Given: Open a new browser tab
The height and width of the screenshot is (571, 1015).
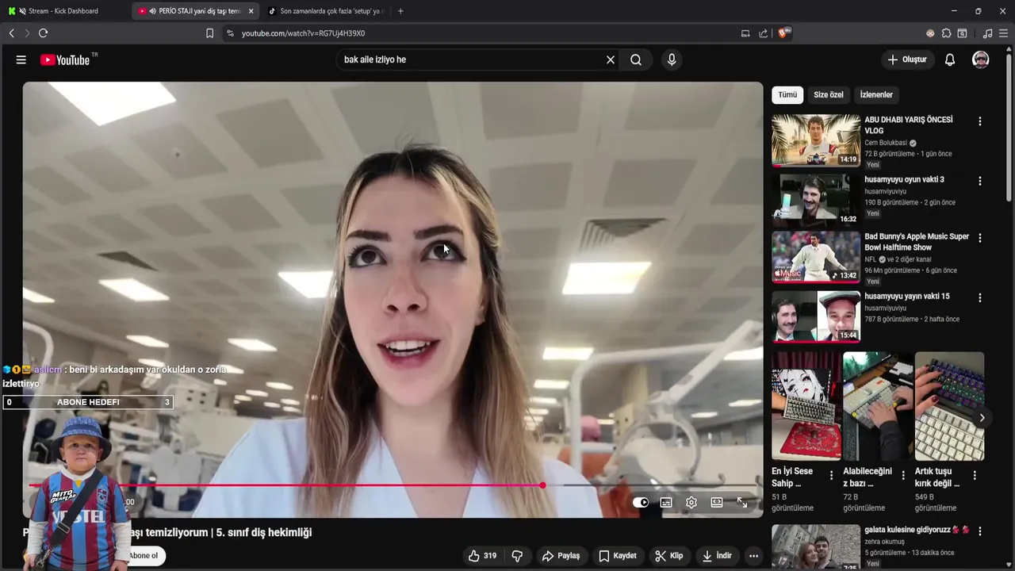Looking at the screenshot, I should tap(400, 11).
